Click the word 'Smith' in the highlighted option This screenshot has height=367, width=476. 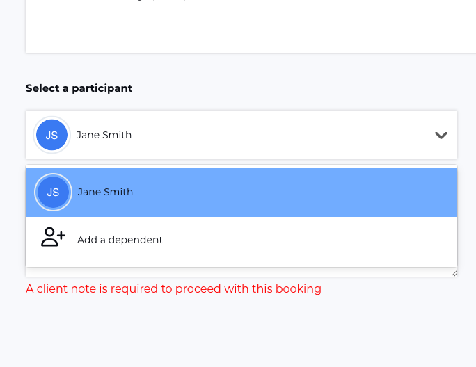(119, 193)
